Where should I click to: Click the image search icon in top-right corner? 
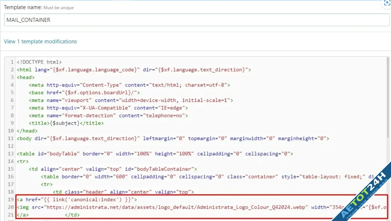[x=387, y=2]
